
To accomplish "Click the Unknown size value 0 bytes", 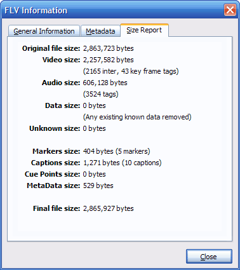I will tap(94, 128).
